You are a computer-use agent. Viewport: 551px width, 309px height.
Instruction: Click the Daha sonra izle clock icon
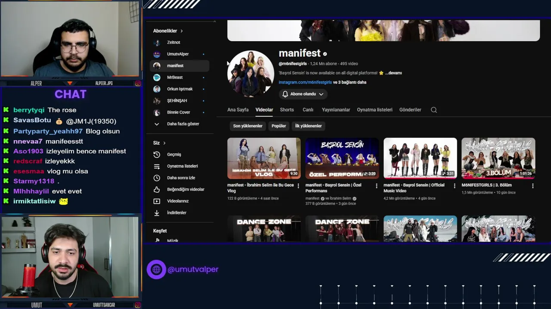click(x=157, y=178)
